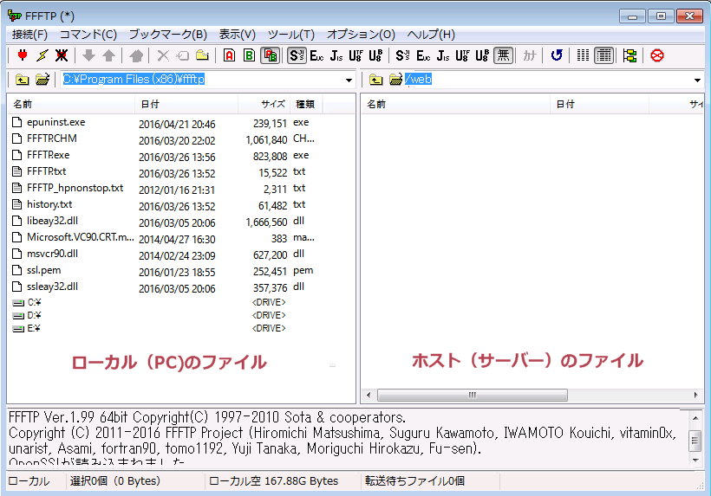The width and height of the screenshot is (711, 496).
Task: Sort host files by 名前 column header
Action: pyautogui.click(x=455, y=104)
